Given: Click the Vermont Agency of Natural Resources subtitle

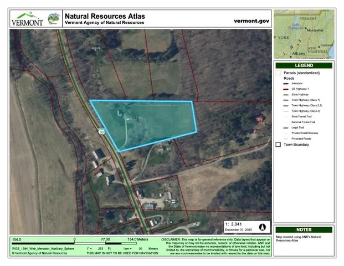Looking at the screenshot, I should pyautogui.click(x=105, y=22).
